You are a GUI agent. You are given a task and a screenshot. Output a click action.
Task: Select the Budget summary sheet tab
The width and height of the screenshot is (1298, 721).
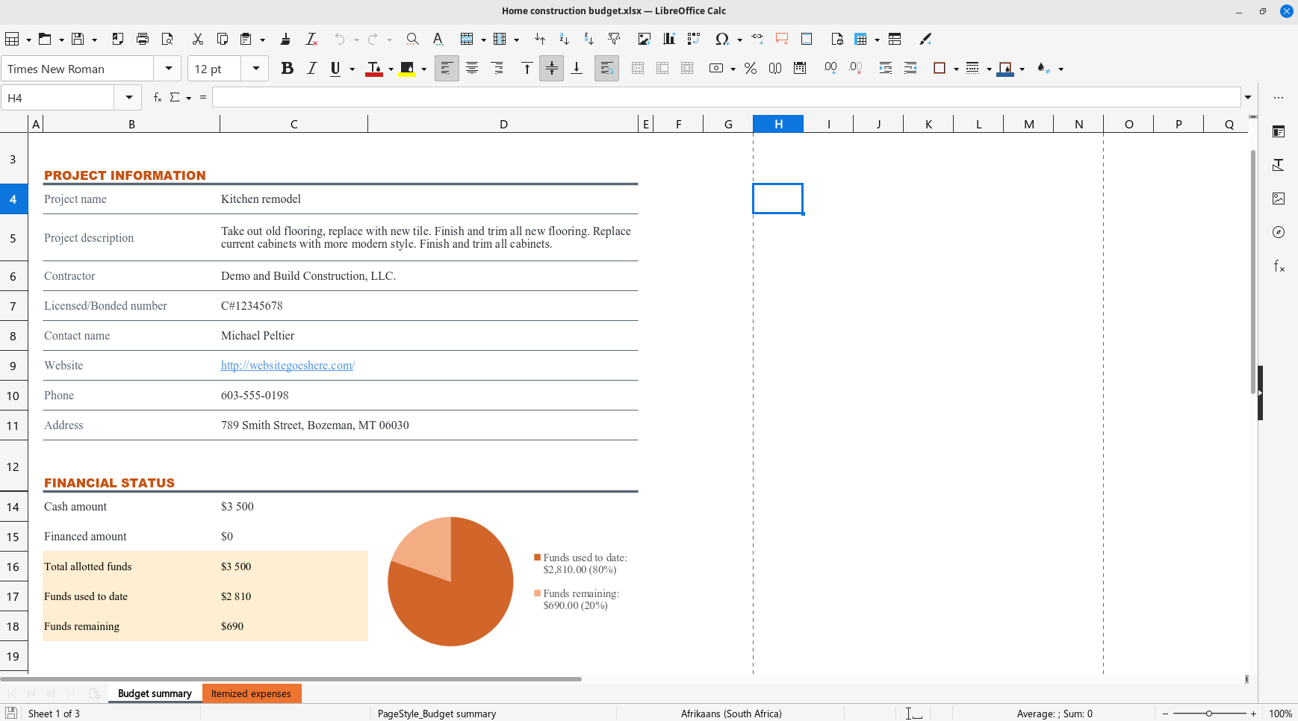(155, 693)
